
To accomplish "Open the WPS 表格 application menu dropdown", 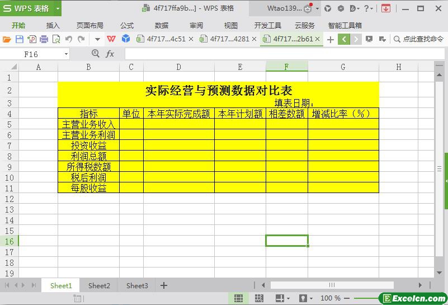I will pos(58,8).
